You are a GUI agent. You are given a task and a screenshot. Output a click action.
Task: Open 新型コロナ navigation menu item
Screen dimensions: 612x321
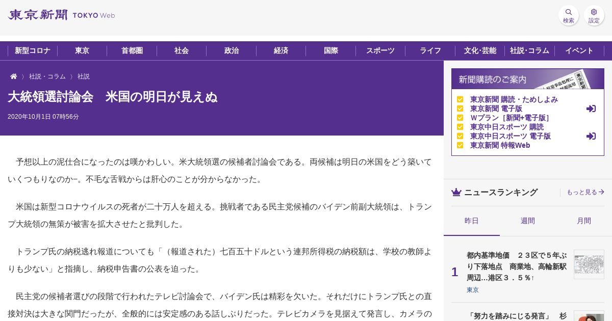point(33,51)
